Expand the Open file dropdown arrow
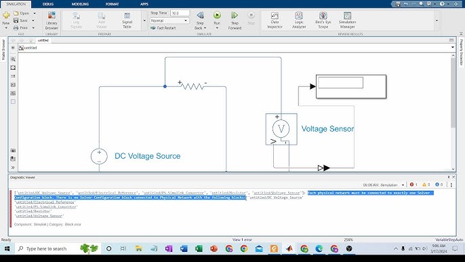This screenshot has width=465, height=262. click(35, 14)
